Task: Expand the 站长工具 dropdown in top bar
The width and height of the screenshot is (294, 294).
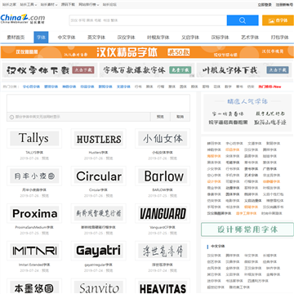Action: point(28,5)
